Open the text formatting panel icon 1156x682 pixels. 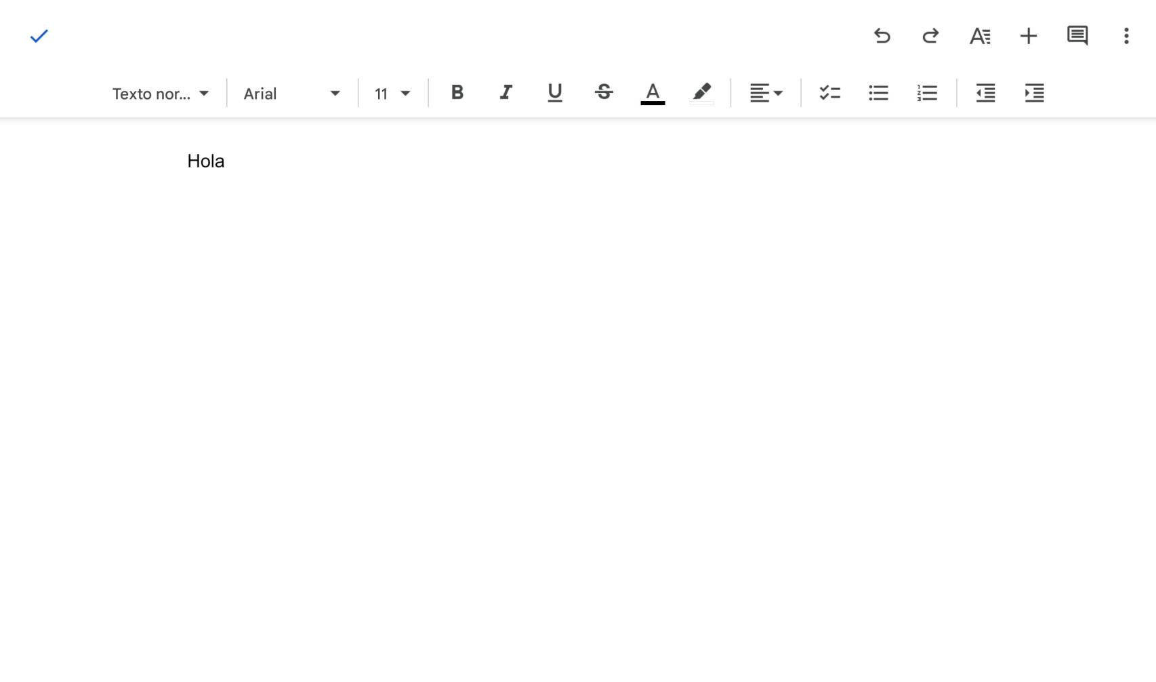980,36
